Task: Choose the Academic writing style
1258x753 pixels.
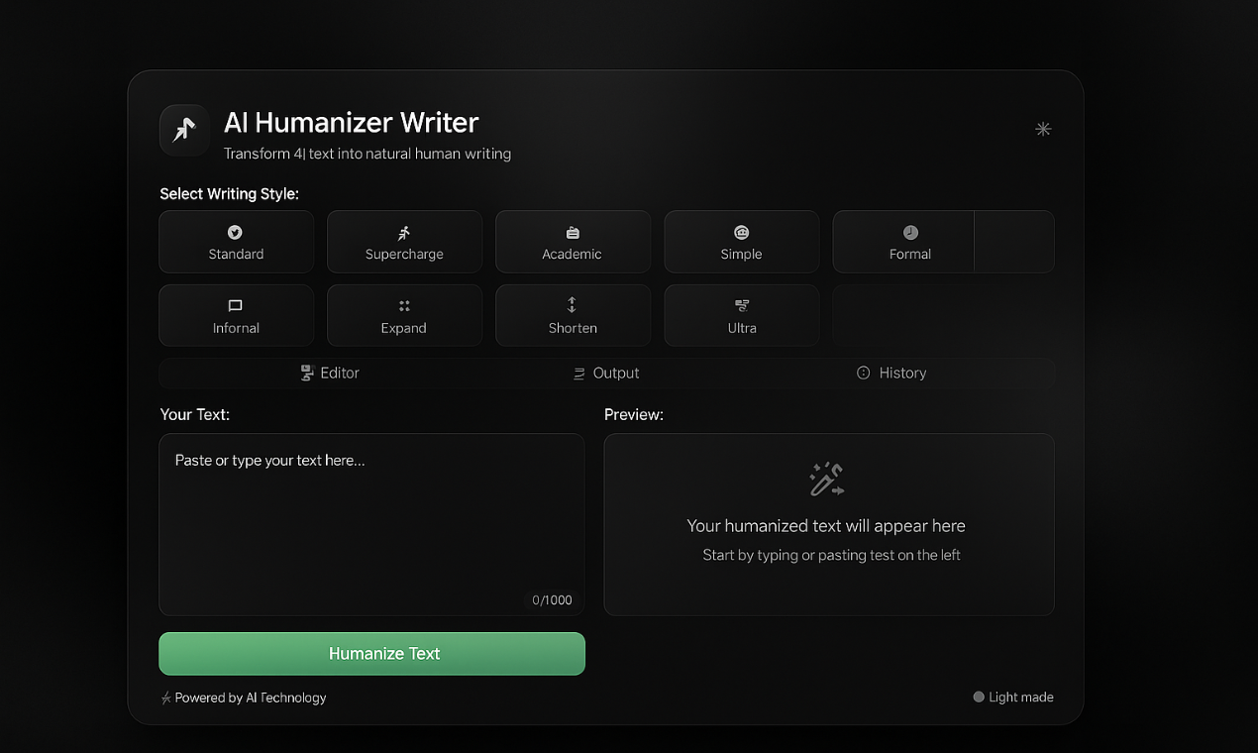Action: 573,242
